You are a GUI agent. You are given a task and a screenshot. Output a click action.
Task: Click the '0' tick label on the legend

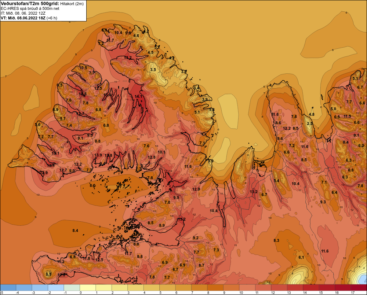click(x=81, y=293)
